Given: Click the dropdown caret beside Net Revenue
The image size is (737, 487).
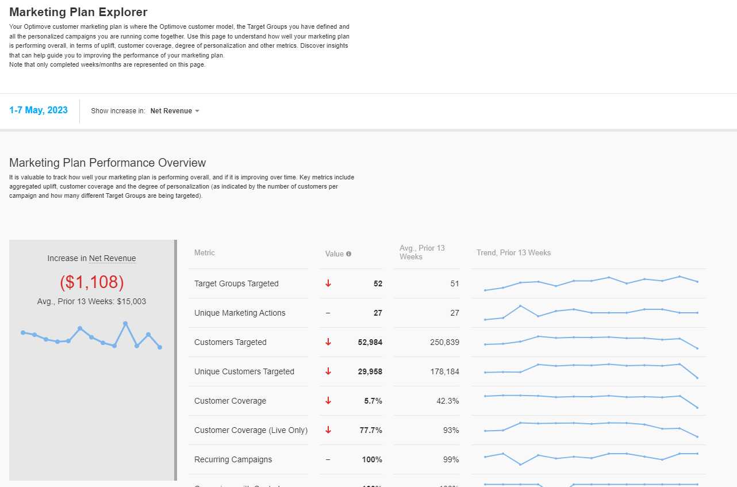Looking at the screenshot, I should click(x=197, y=111).
